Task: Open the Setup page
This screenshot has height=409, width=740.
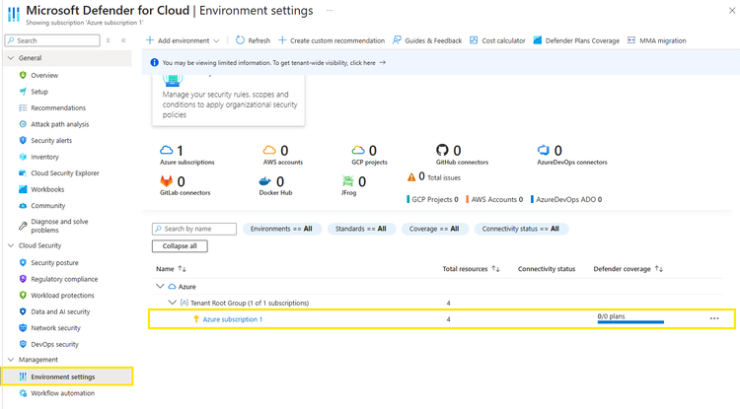Action: pos(39,92)
